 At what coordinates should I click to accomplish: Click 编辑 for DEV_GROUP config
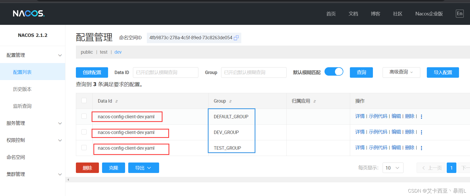click(x=396, y=132)
